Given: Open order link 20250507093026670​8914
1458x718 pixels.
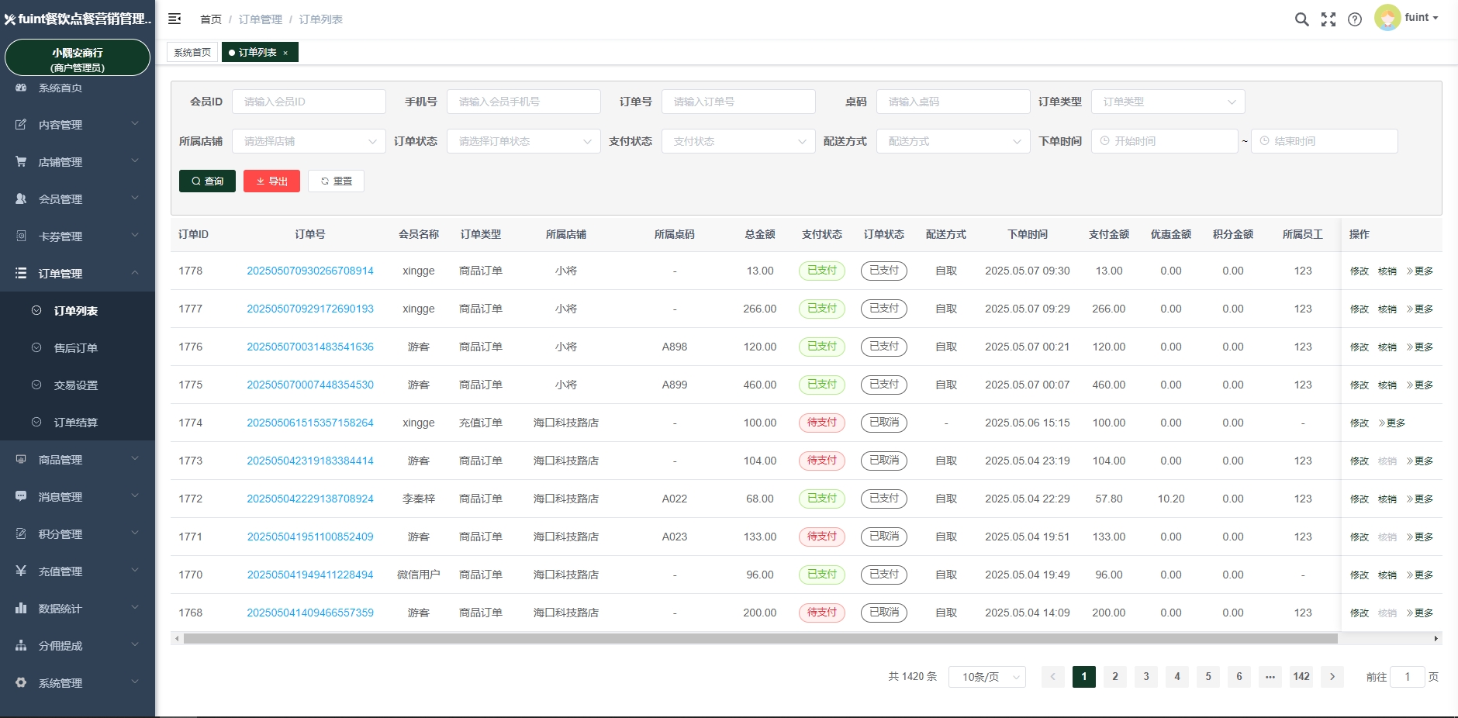Looking at the screenshot, I should pyautogui.click(x=309, y=271).
